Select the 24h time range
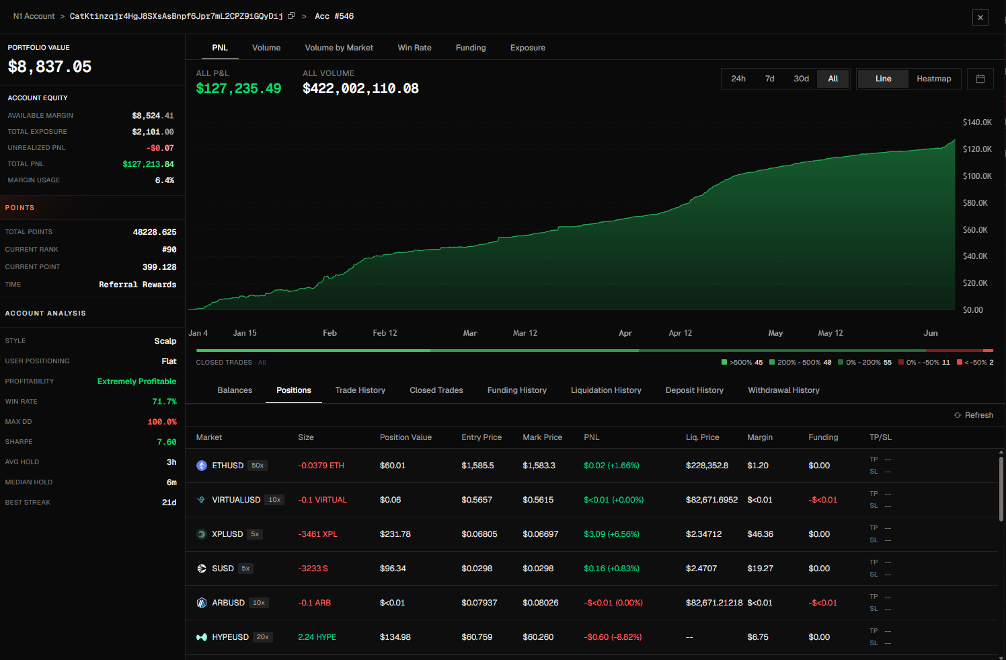The width and height of the screenshot is (1006, 660). click(x=738, y=79)
